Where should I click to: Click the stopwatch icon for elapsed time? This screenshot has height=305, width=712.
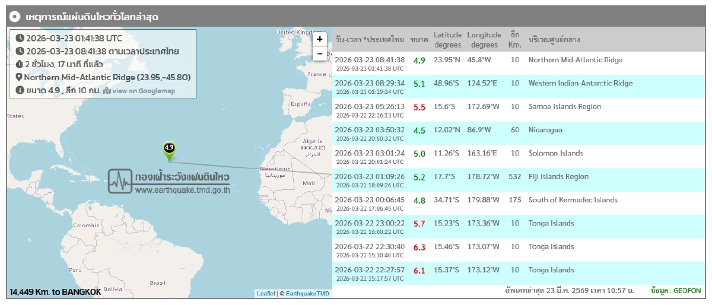(x=20, y=64)
